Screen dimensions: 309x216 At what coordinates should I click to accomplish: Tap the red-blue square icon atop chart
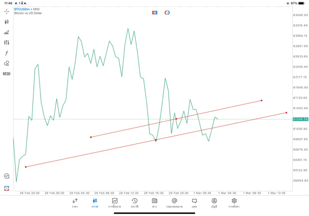[154, 13]
